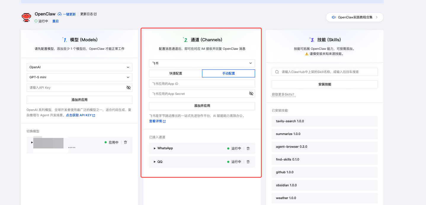This screenshot has height=205, width=426.
Task: Click trash icon for the applied model
Action: point(126,142)
